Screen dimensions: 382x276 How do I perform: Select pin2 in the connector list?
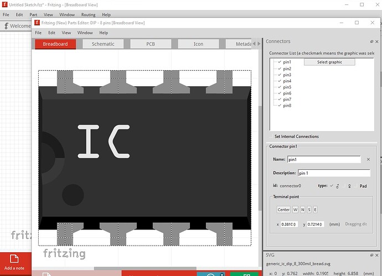[x=287, y=69]
